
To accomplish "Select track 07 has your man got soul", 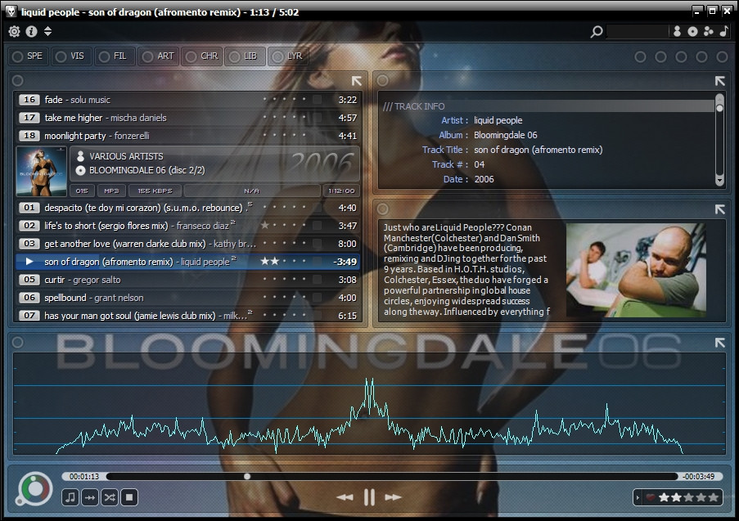I will [x=188, y=316].
